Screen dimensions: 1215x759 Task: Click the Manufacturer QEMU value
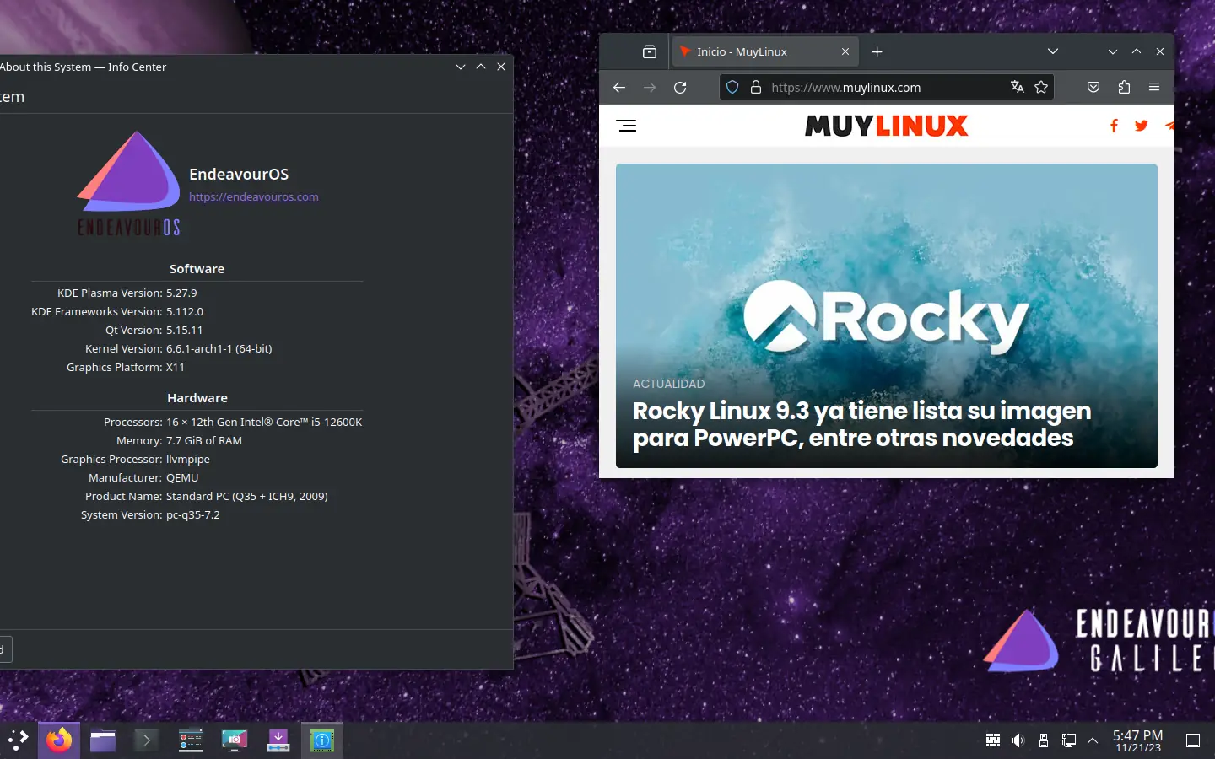pyautogui.click(x=182, y=477)
